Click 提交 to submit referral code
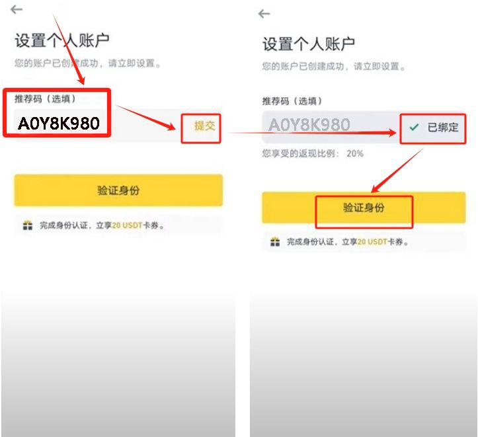This screenshot has height=437, width=478. 205,126
